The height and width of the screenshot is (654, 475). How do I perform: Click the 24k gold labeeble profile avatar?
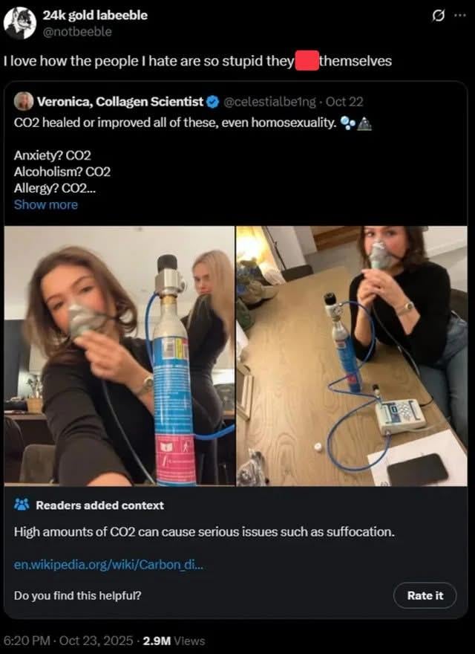(20, 22)
